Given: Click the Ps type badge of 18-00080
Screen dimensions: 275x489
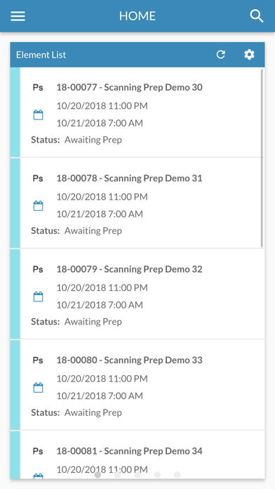Looking at the screenshot, I should point(38,360).
